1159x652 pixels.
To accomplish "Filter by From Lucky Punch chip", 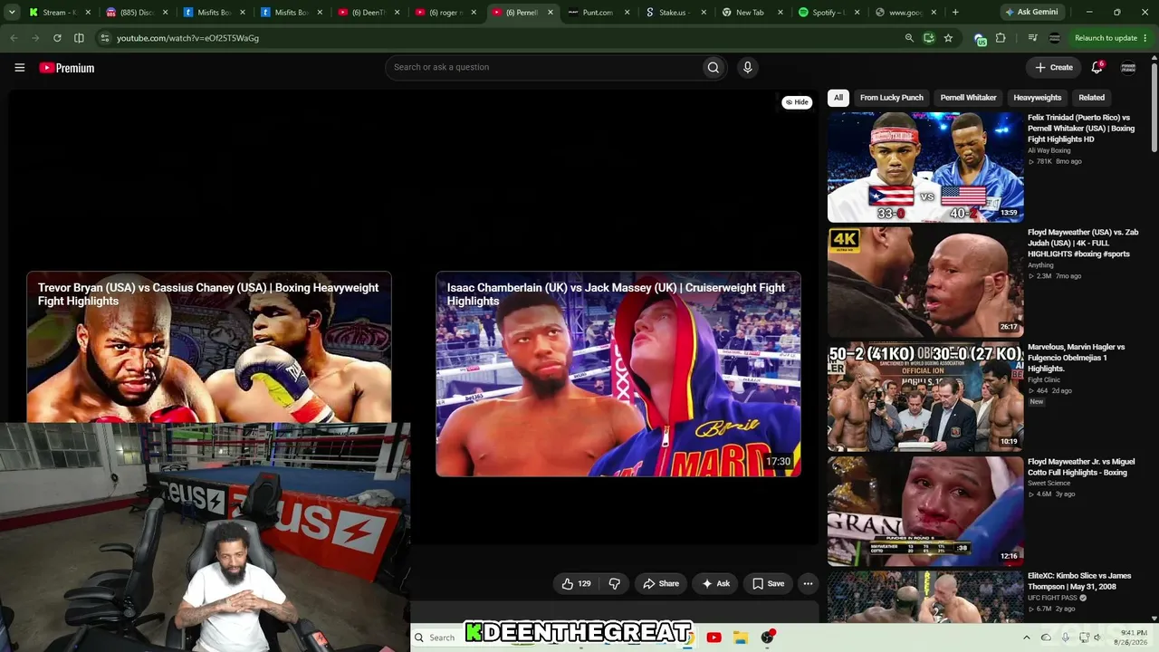I will (892, 98).
